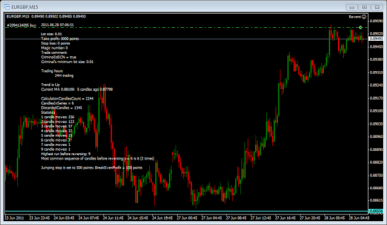The height and width of the screenshot is (225, 387).
Task: Click the 'CriminalIsECN = true' text
Action: (x=59, y=57)
